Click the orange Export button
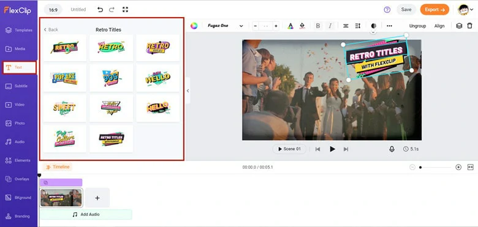The height and width of the screenshot is (227, 478). (434, 10)
